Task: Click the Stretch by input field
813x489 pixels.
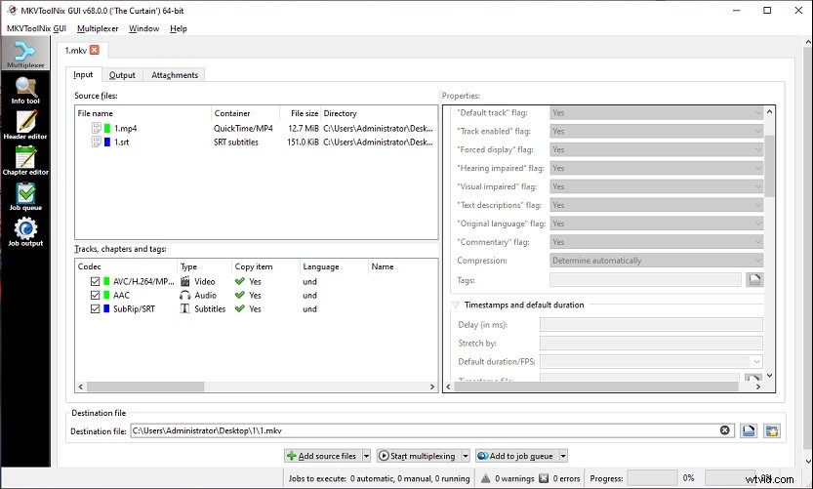Action: (x=651, y=343)
